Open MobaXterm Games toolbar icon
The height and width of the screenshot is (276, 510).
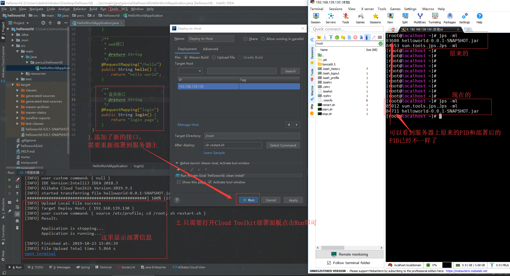click(x=360, y=19)
